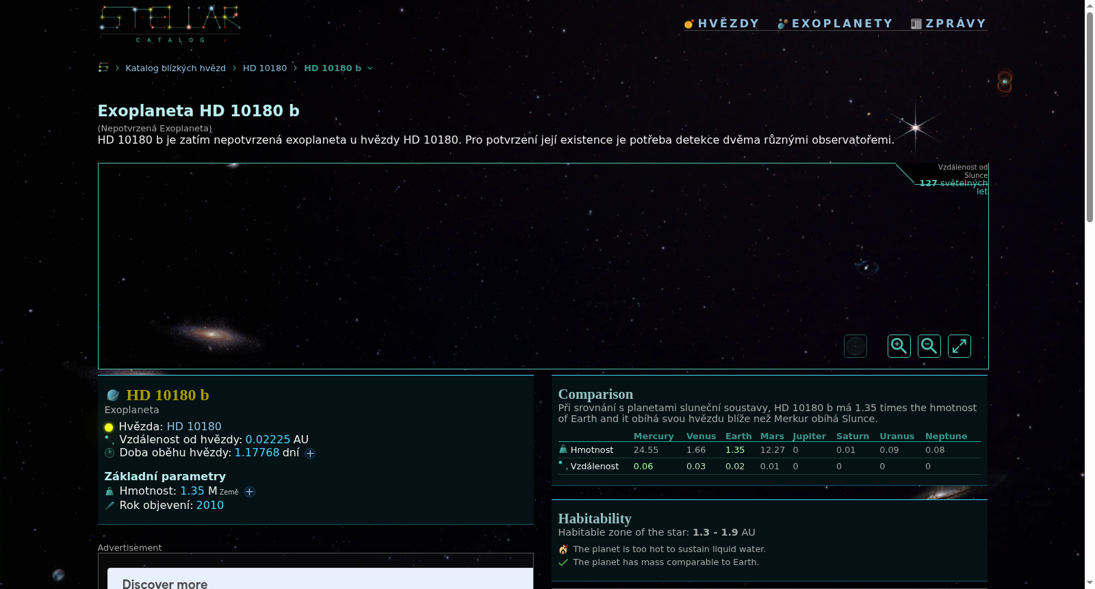Go to HD 10180 breadcrumb link
Image resolution: width=1095 pixels, height=589 pixels.
click(265, 68)
